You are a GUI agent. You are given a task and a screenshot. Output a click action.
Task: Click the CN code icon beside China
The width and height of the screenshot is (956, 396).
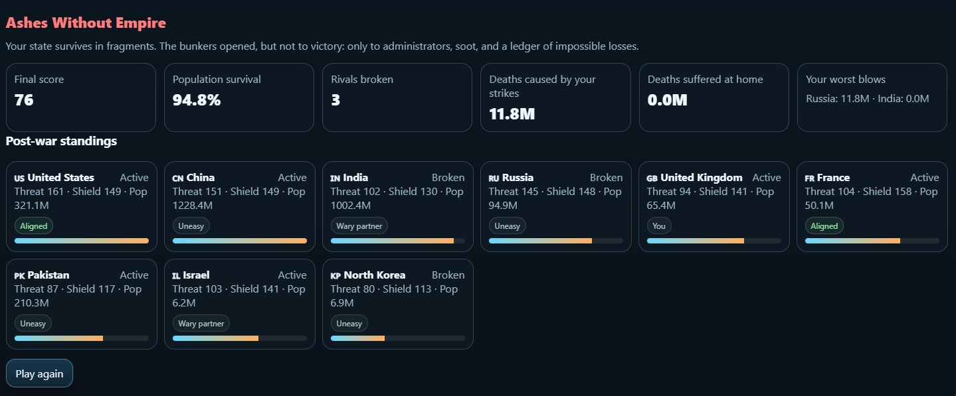[177, 178]
